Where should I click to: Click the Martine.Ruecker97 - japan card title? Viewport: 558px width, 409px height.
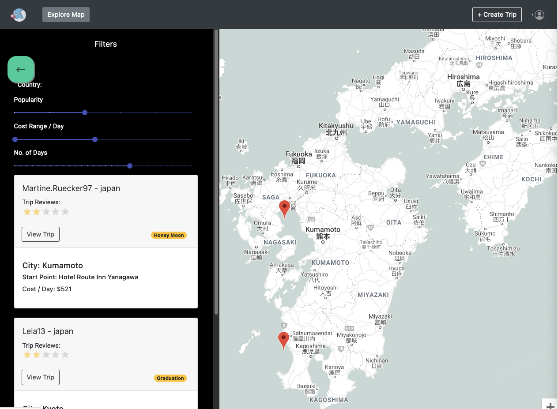click(71, 188)
